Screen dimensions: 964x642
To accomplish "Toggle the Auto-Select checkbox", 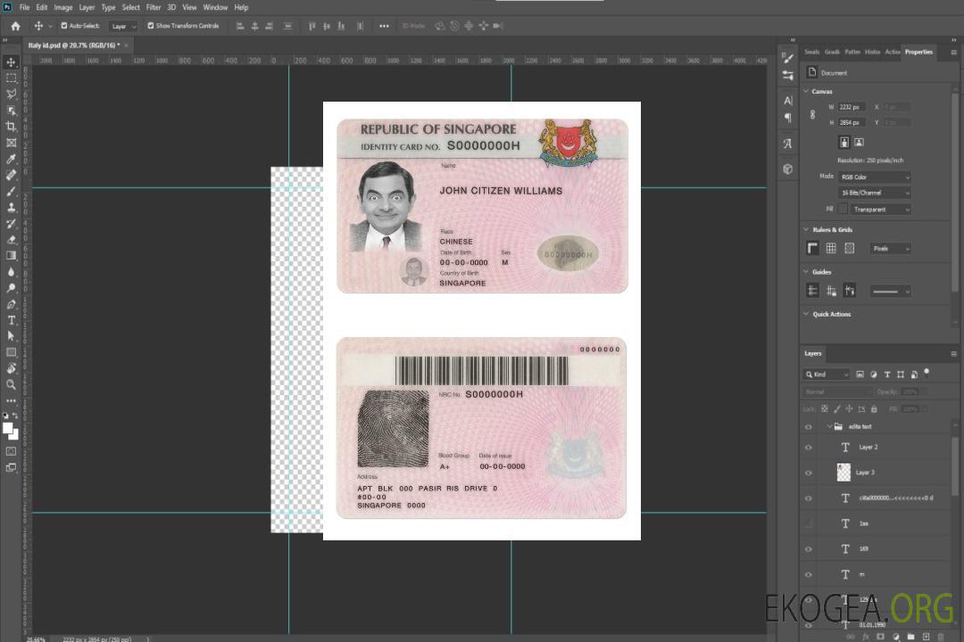I will point(64,26).
